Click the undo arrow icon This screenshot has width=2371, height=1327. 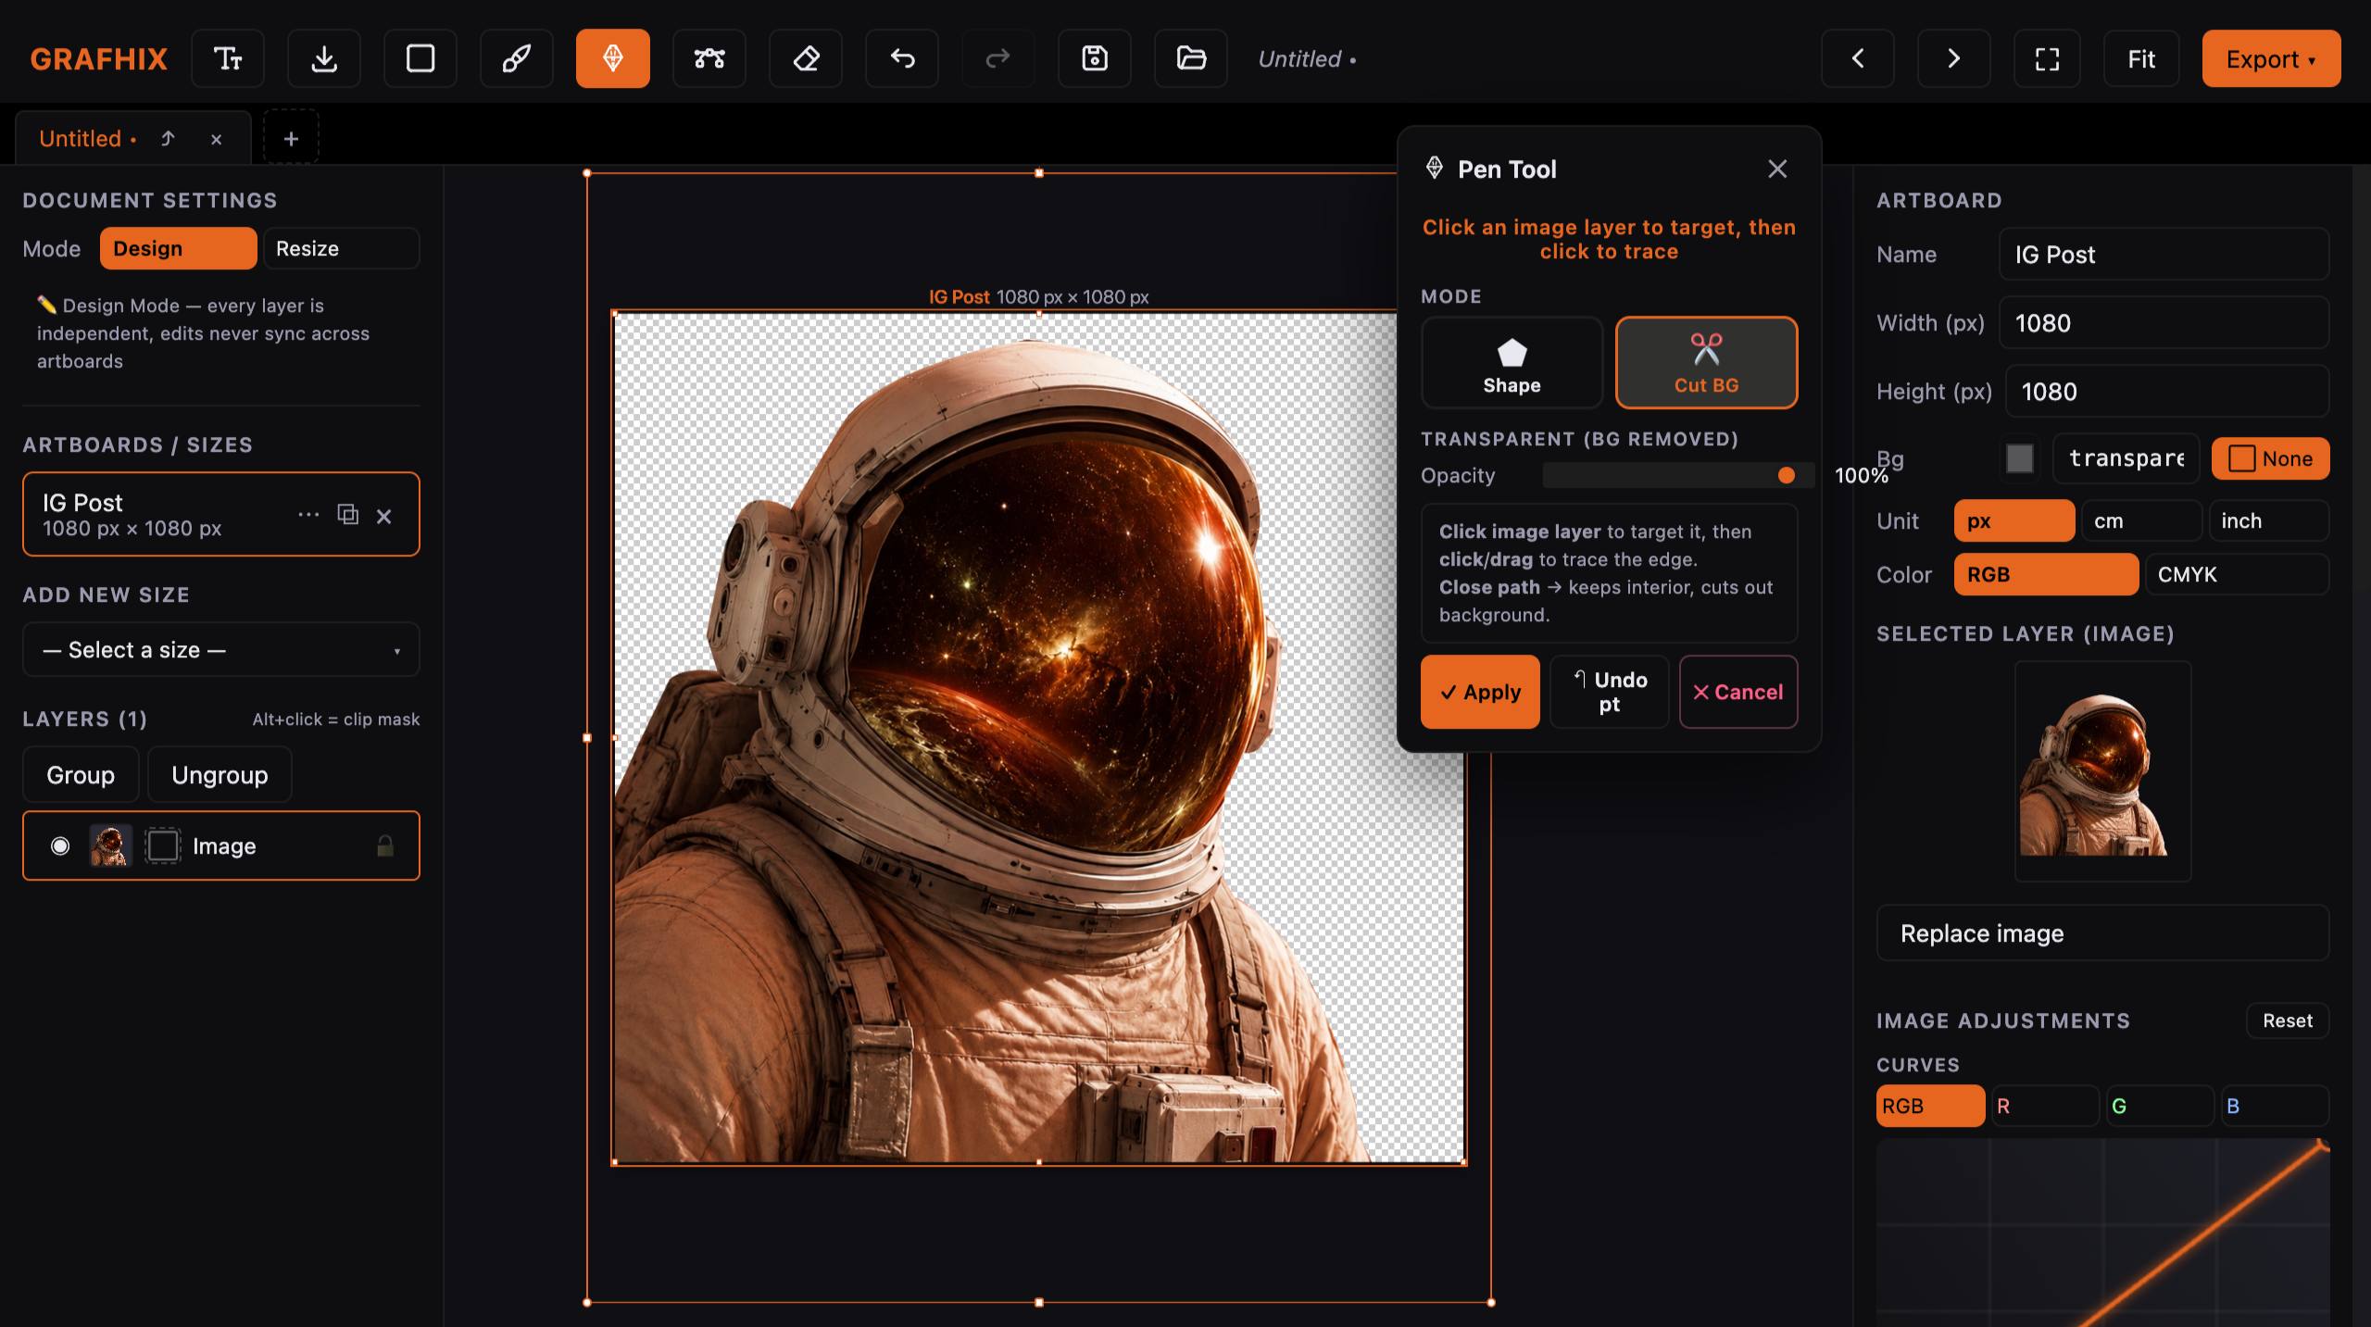click(902, 58)
